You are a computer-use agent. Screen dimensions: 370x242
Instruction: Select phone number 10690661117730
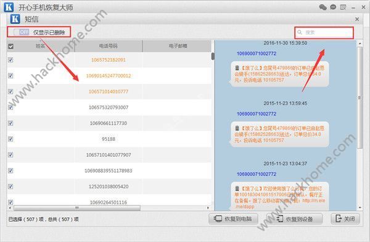[x=109, y=123]
